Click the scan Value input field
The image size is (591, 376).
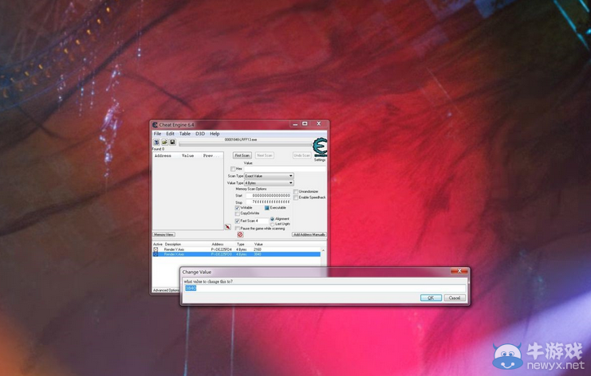click(285, 169)
